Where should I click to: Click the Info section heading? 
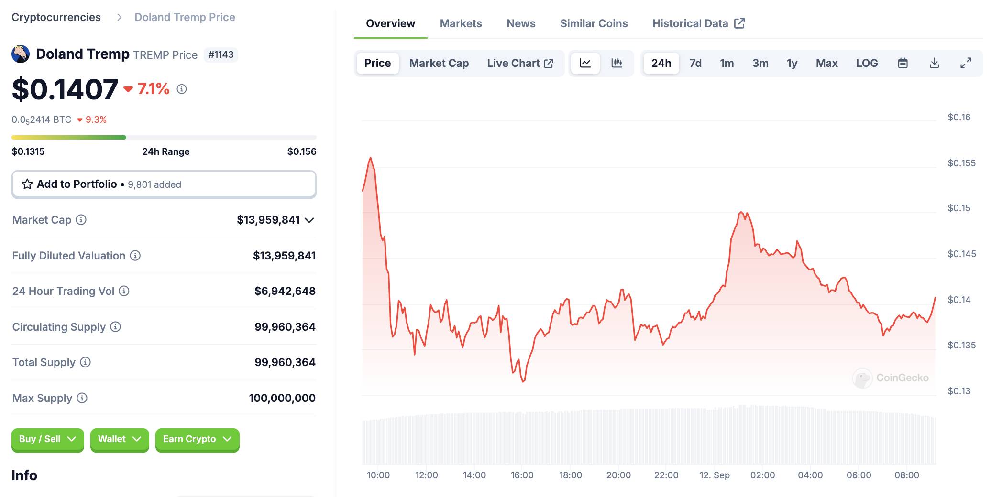24,475
